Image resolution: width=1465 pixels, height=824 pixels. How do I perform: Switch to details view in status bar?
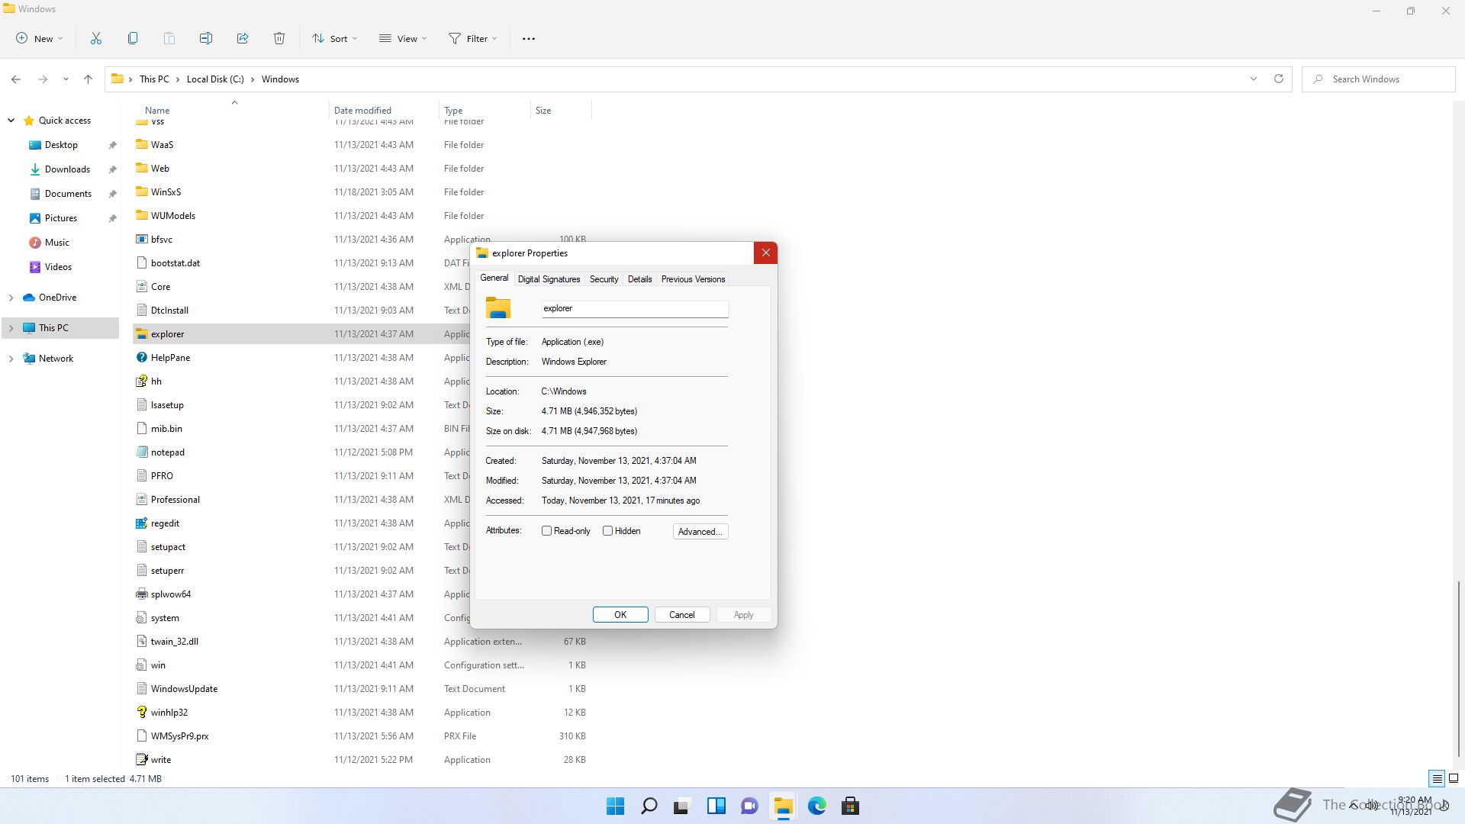(x=1437, y=779)
